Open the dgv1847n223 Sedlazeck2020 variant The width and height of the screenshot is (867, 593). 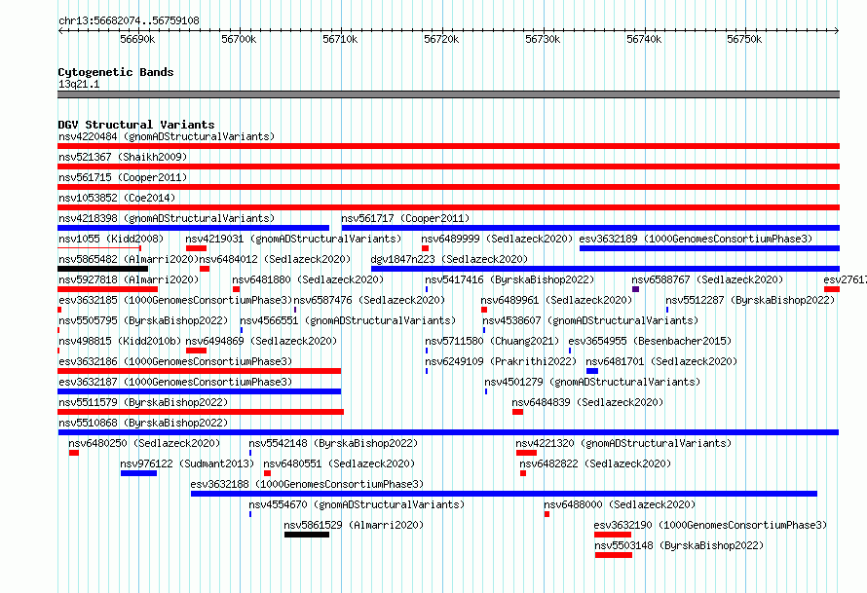click(x=449, y=259)
